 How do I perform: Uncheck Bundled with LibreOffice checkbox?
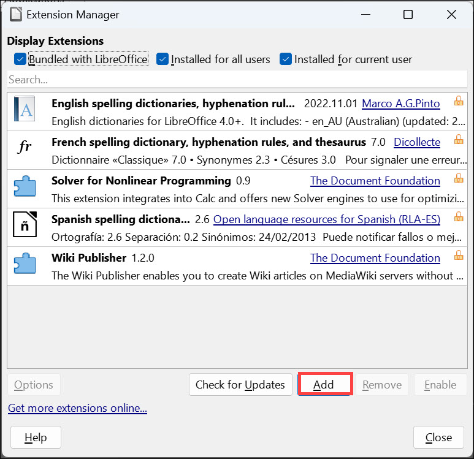point(20,59)
